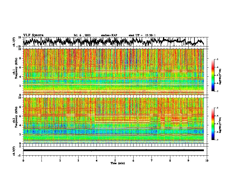The height and width of the screenshot is (180, 233).
Task: Click inside the ch.2 spectrogram panel
Action: 115,121
